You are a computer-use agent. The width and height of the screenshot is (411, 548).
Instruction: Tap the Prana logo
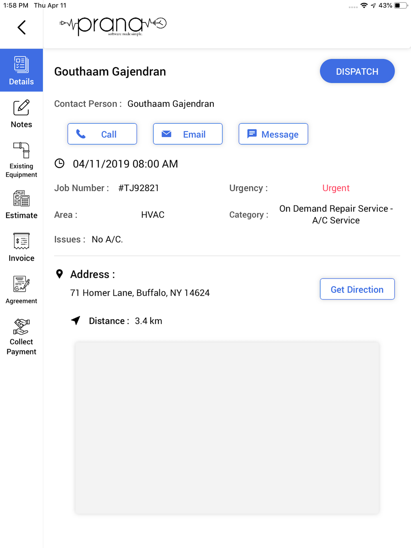113,26
